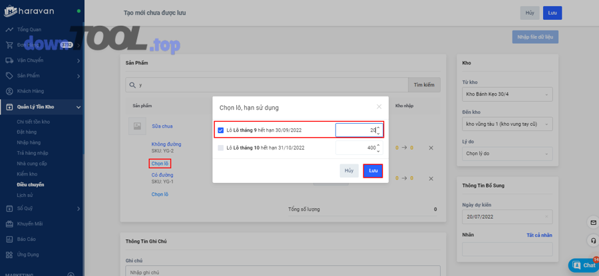The height and width of the screenshot is (276, 599).
Task: Click the Khách Hàng person icon
Action: tap(9, 91)
